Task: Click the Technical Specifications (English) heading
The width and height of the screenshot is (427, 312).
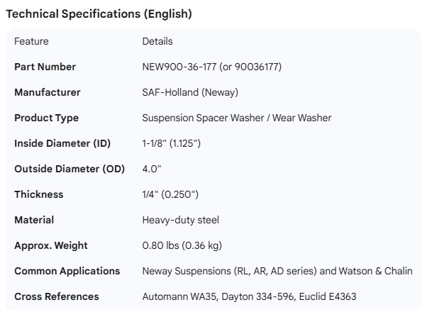Action: click(x=99, y=14)
